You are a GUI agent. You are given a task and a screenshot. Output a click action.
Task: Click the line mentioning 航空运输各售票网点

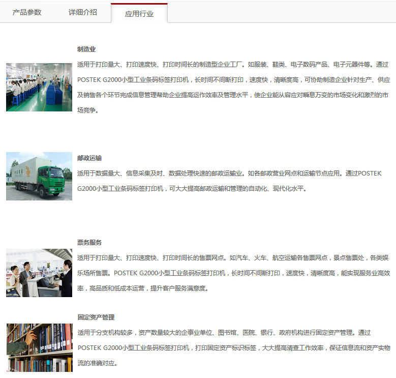(233, 258)
